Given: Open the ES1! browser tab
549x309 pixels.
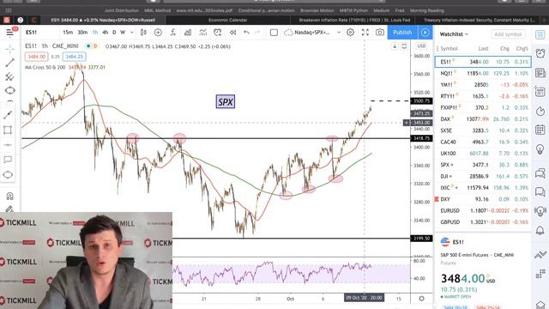Looking at the screenshot, I should click(103, 20).
